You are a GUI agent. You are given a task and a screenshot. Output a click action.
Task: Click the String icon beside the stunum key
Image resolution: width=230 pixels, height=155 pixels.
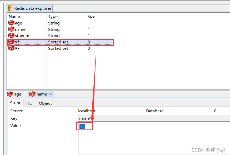click(x=11, y=36)
